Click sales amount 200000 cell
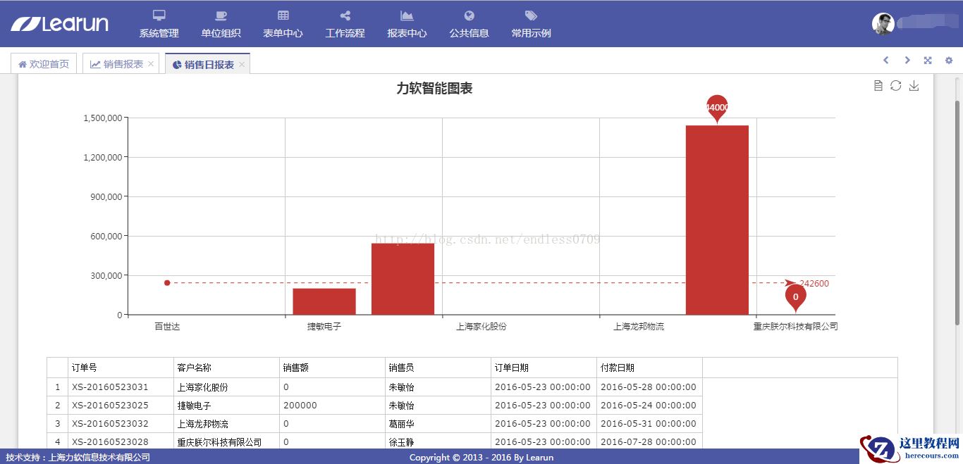 pos(332,406)
